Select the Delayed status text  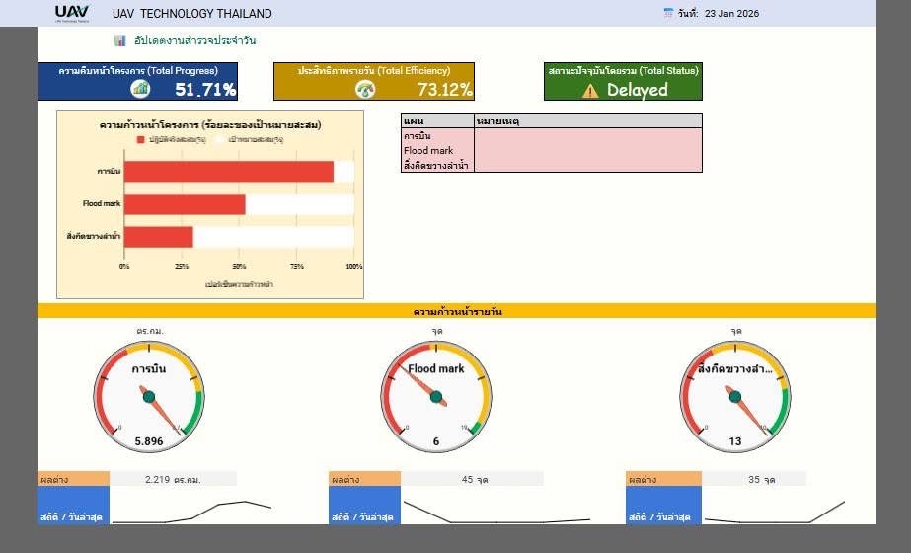pos(638,90)
